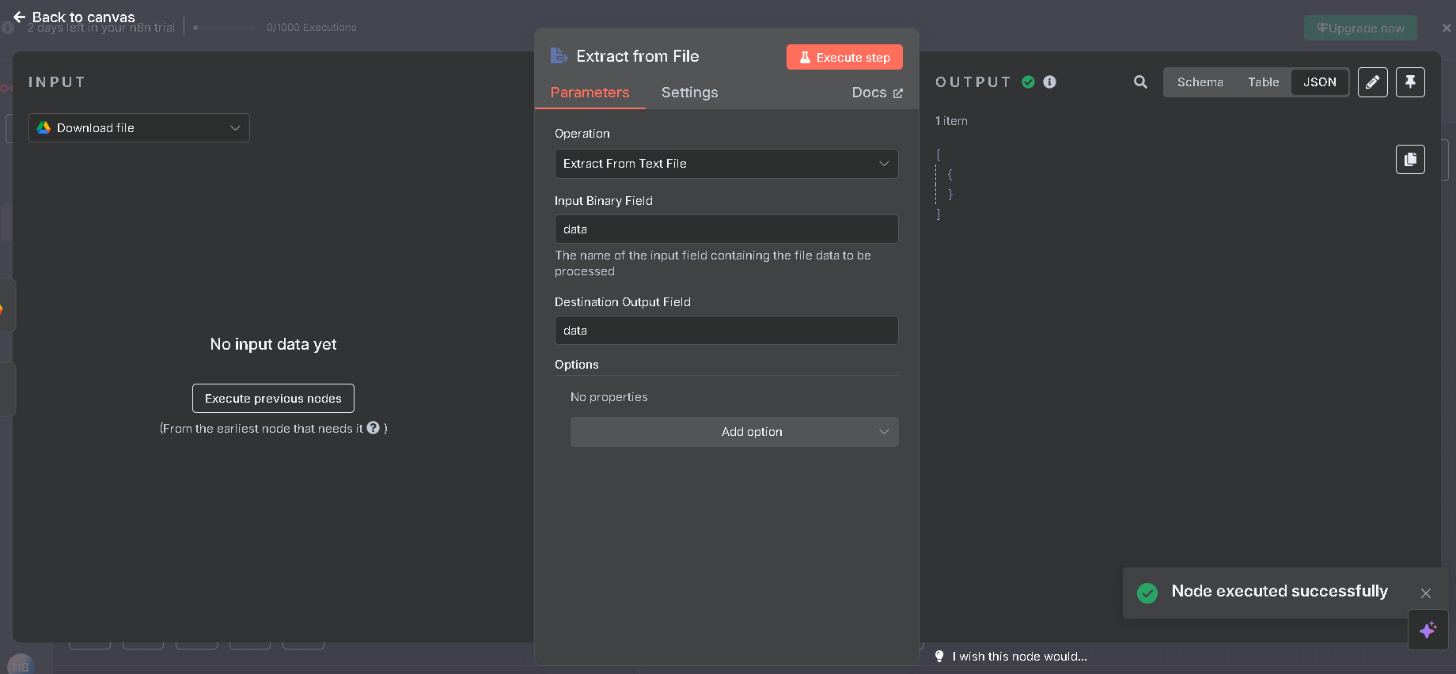
Task: Click the lightbulb feedback icon
Action: pyautogui.click(x=939, y=657)
